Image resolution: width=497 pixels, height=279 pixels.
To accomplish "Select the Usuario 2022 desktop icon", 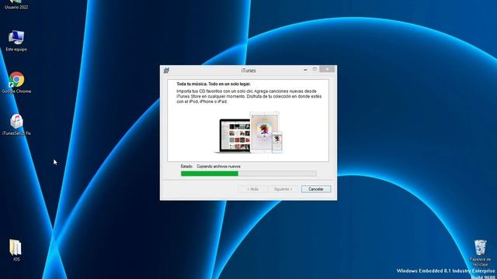I will point(16,5).
